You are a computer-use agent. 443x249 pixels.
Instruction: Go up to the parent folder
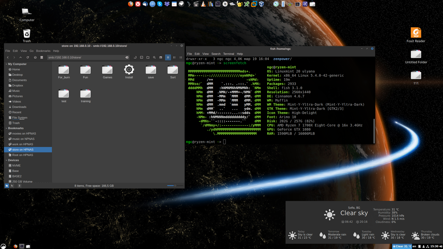pyautogui.click(x=20, y=57)
